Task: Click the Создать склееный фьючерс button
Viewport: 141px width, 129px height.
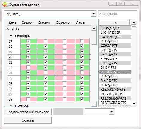Action: (x=28, y=112)
